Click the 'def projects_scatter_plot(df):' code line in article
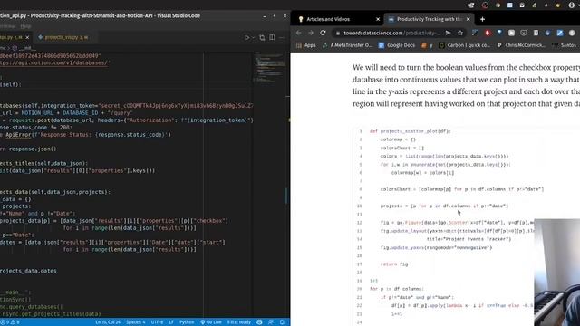The height and width of the screenshot is (326, 580). pyautogui.click(x=411, y=131)
